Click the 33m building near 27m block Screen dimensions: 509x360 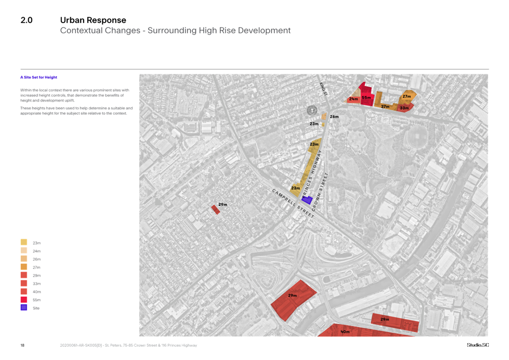[404, 108]
